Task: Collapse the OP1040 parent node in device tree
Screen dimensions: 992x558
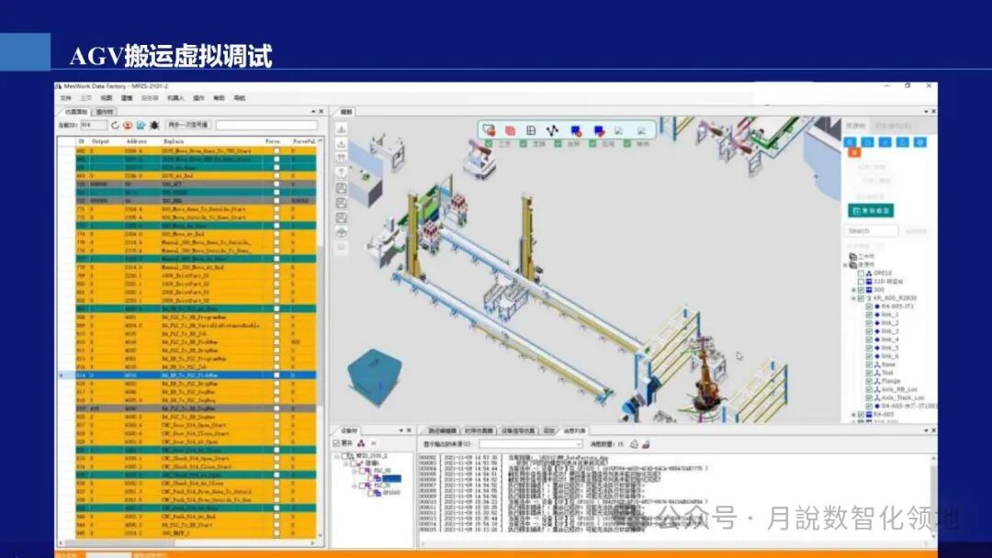Action: (355, 486)
